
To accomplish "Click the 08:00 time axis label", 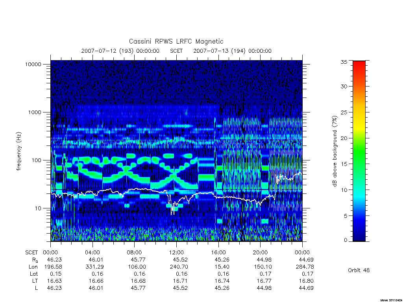I will click(134, 252).
